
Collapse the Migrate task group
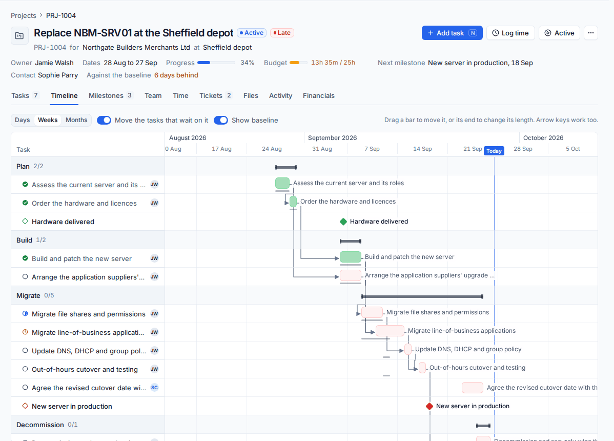tap(88, 295)
